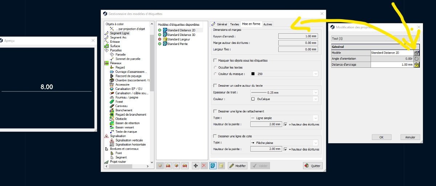The image size is (436, 186).
Task: Select the Surface object in the tree
Action: point(115,46)
